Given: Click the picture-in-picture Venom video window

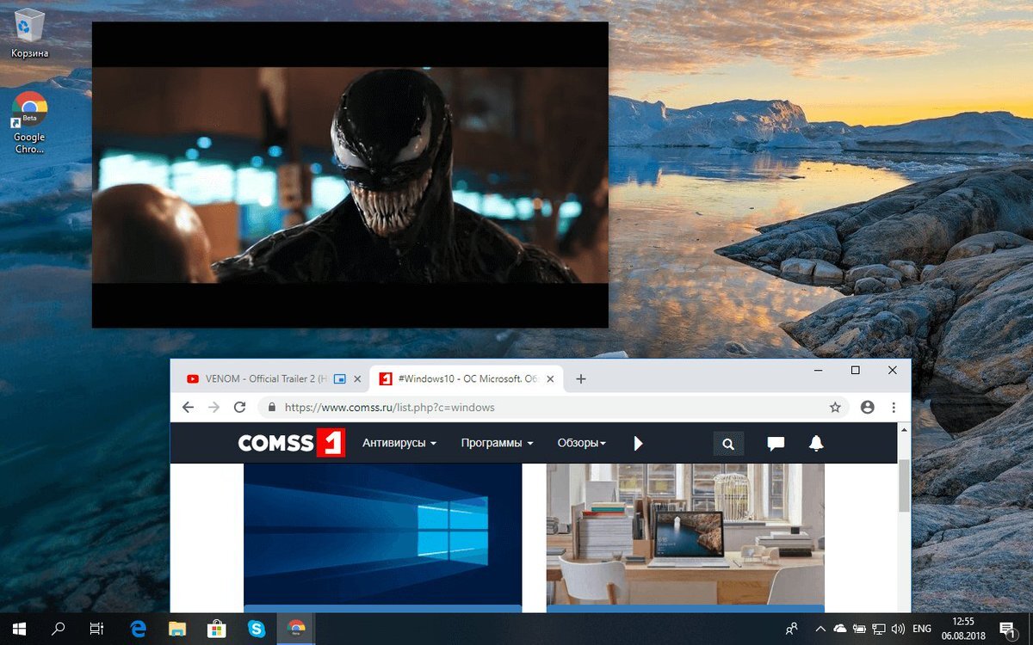Looking at the screenshot, I should pyautogui.click(x=350, y=175).
